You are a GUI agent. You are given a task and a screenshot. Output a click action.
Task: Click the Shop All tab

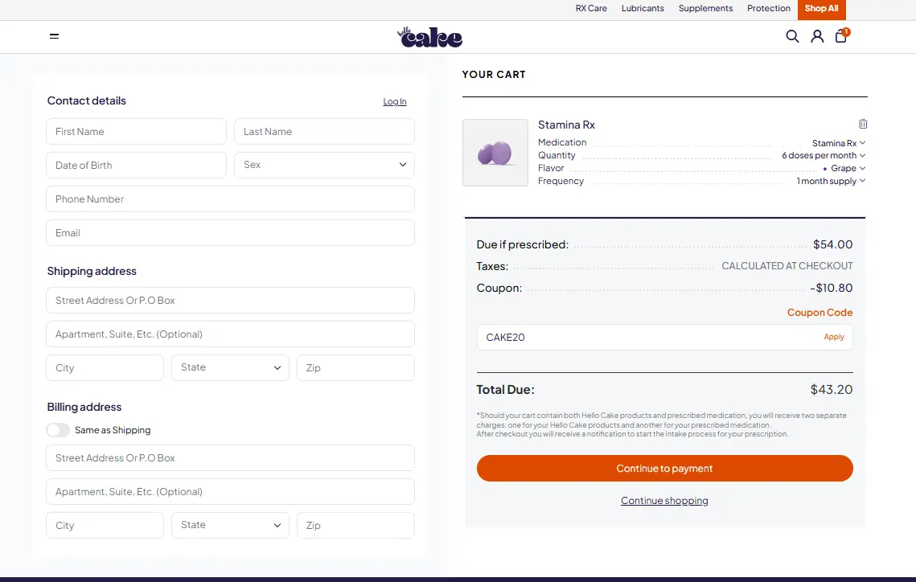click(821, 9)
